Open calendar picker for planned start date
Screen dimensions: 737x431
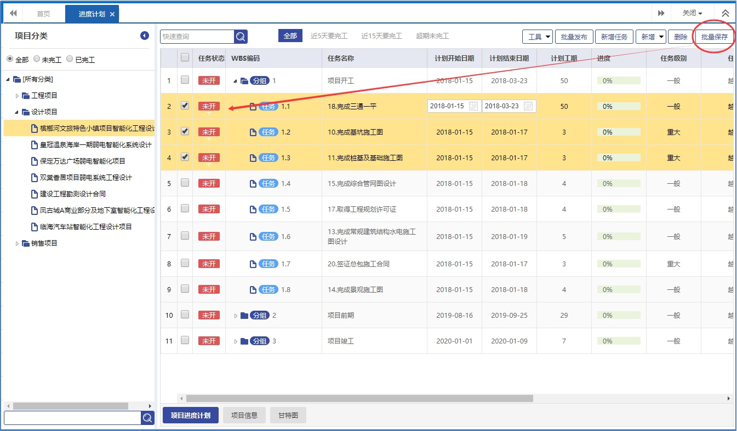click(x=473, y=106)
